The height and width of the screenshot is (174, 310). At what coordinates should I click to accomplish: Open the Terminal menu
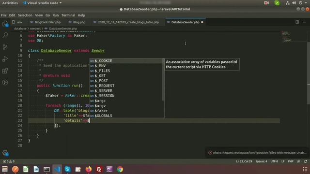(x=68, y=15)
